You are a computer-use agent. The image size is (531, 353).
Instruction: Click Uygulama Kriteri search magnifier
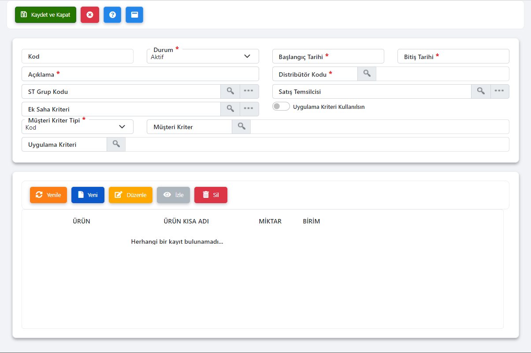[x=116, y=144]
